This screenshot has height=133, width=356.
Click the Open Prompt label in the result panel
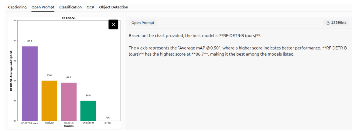pyautogui.click(x=143, y=23)
